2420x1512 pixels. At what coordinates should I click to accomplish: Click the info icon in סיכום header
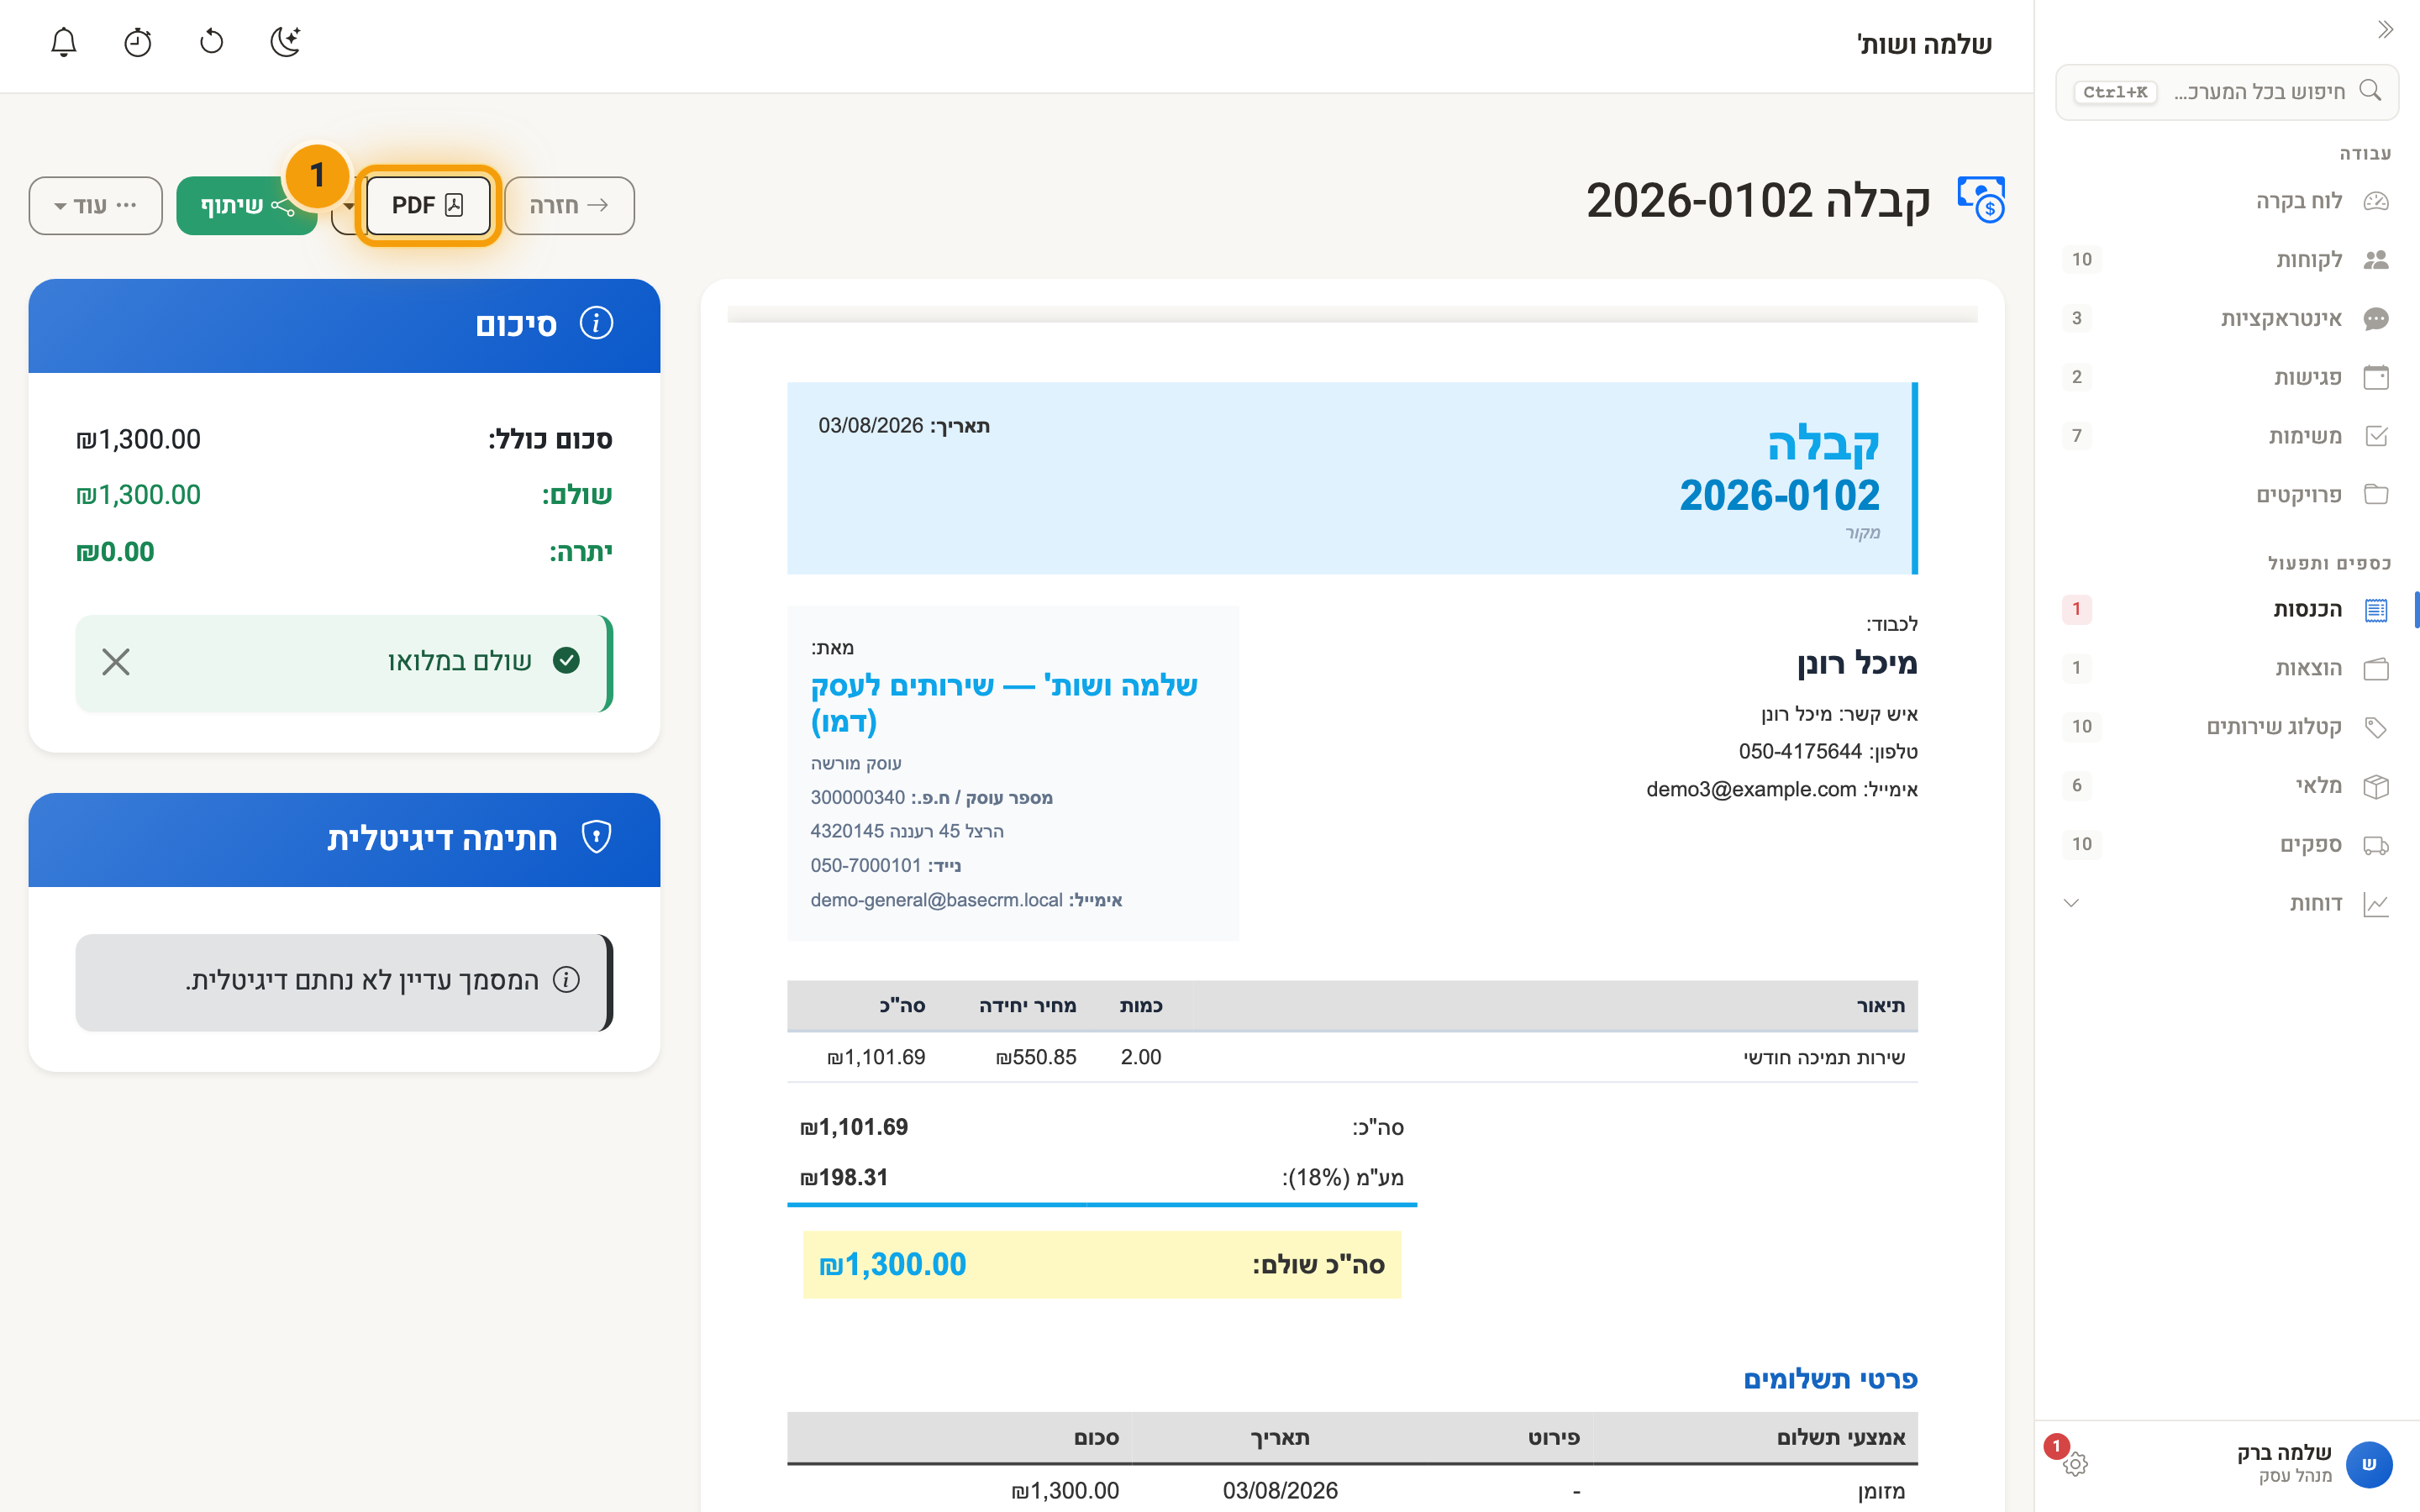[596, 324]
